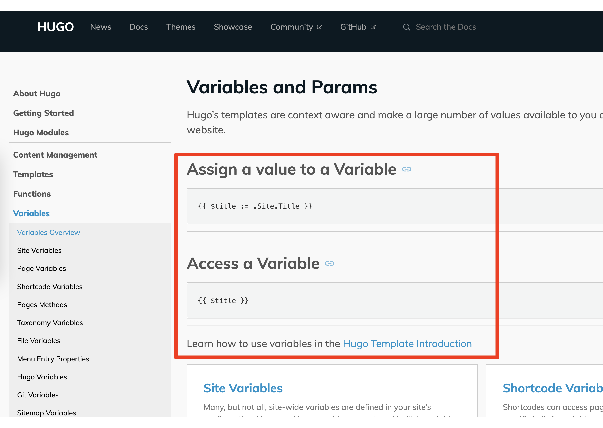Click anchor link icon beside Access a Variable heading
This screenshot has height=428, width=603.
329,263
